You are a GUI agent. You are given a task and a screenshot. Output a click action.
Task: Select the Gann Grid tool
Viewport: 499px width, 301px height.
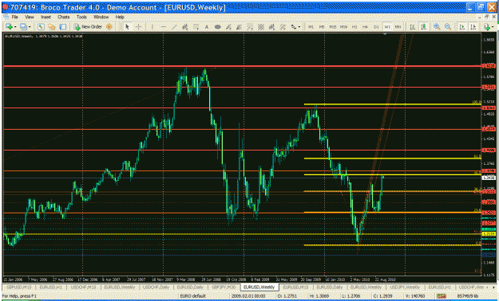tap(261, 27)
